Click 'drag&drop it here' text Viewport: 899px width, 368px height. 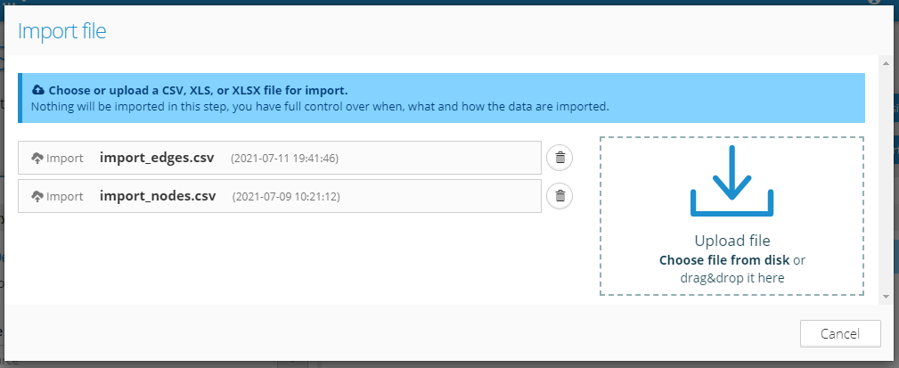click(x=731, y=277)
